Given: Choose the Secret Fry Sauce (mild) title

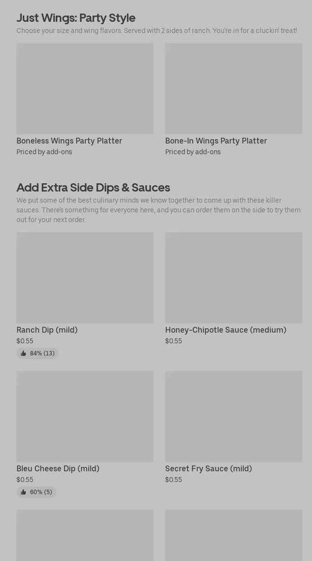Looking at the screenshot, I should (208, 469).
